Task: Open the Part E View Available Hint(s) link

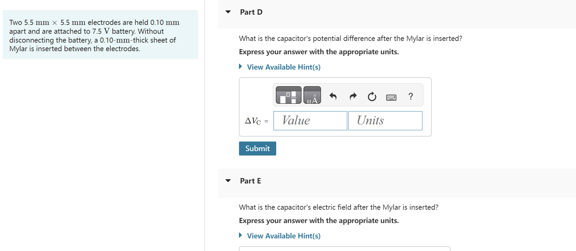Action: pos(284,236)
